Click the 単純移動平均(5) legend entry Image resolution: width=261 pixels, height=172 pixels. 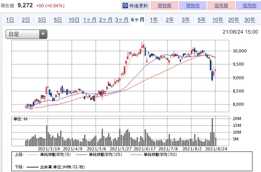[55, 155]
